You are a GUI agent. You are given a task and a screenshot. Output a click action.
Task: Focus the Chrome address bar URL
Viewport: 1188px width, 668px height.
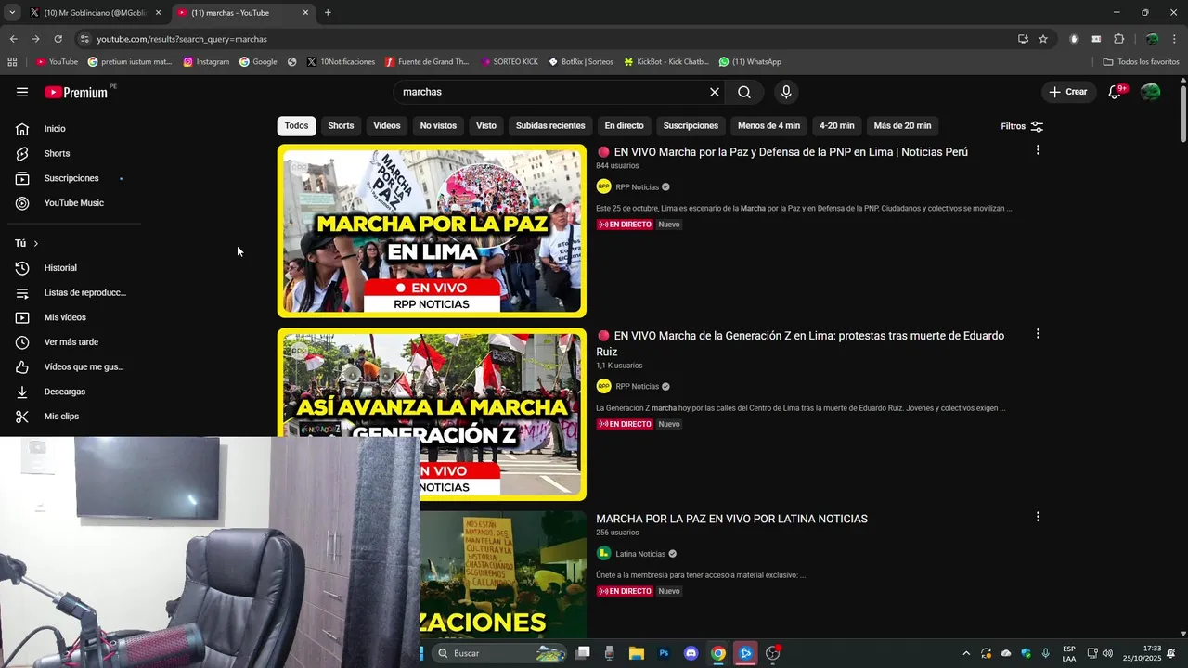tap(182, 39)
